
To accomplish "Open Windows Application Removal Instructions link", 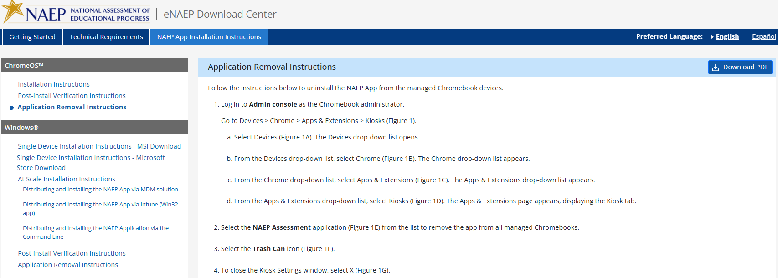I will point(68,265).
